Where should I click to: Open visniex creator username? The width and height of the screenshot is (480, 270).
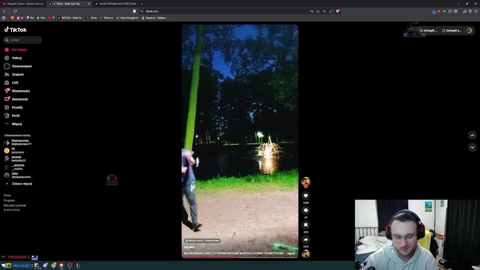pos(189,247)
